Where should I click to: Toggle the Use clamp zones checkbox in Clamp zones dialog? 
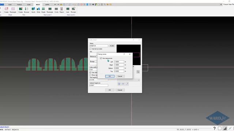101,58
